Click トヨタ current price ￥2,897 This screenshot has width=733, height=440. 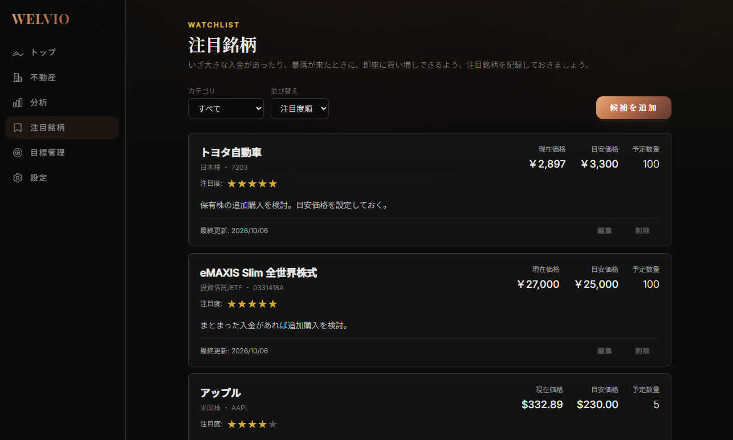[547, 164]
